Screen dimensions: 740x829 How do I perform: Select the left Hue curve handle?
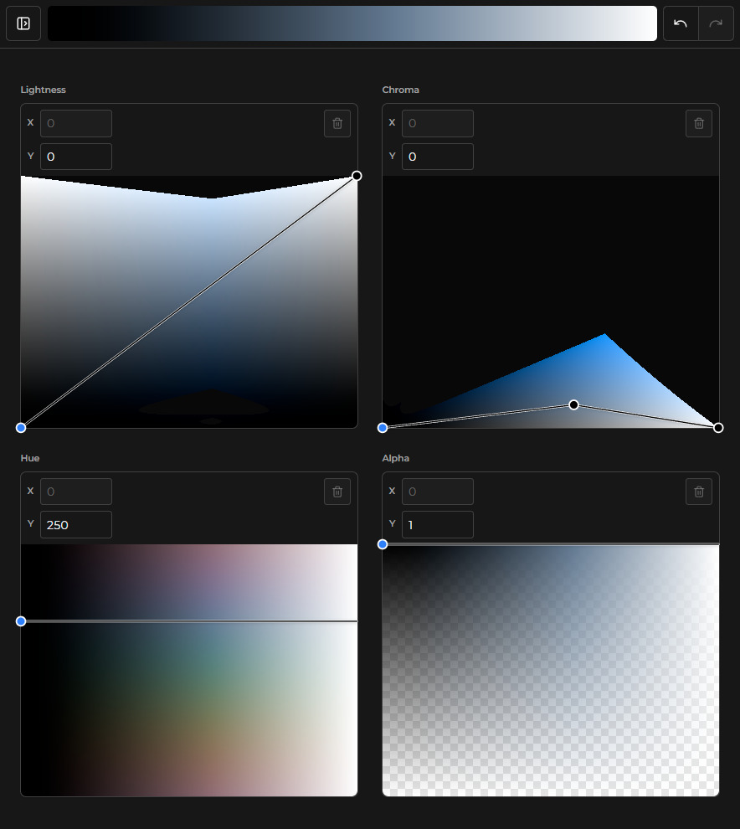coord(21,620)
